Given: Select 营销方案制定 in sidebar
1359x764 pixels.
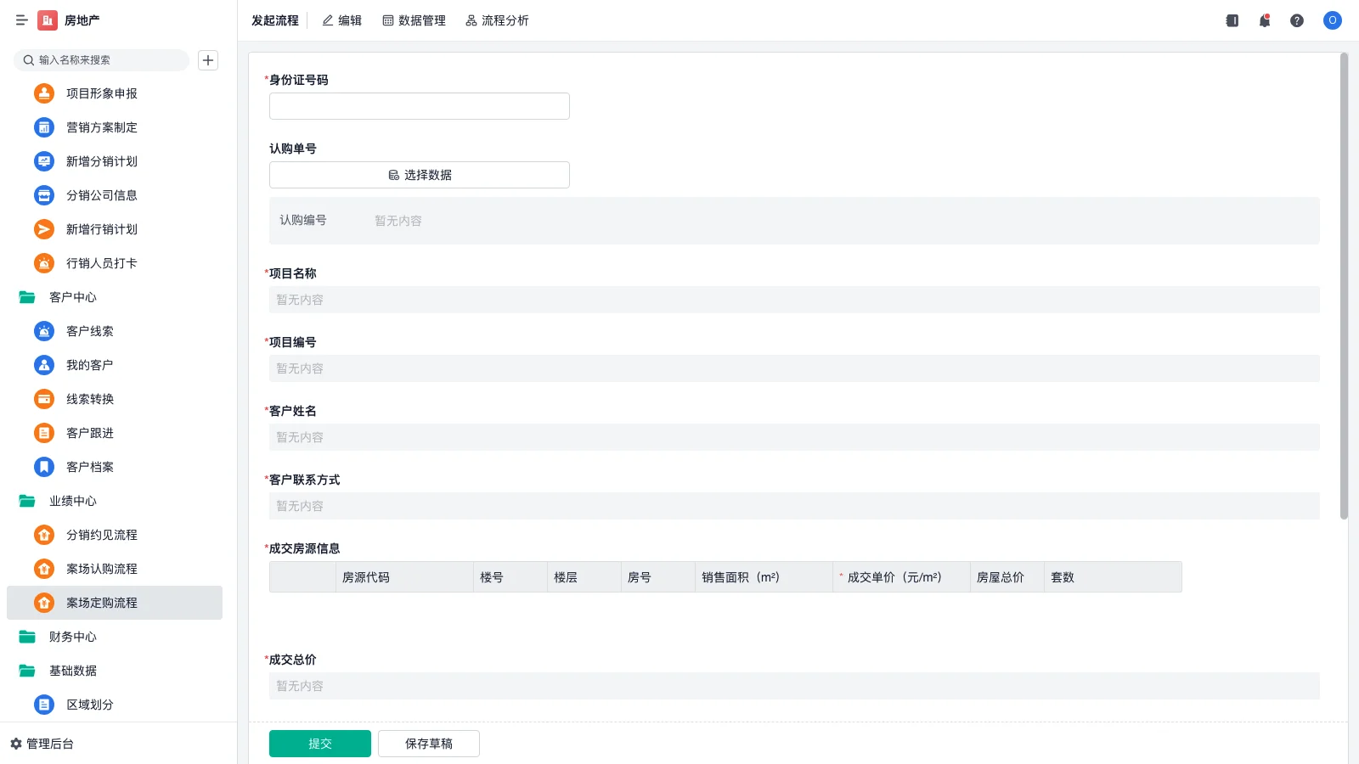Looking at the screenshot, I should pyautogui.click(x=115, y=127).
